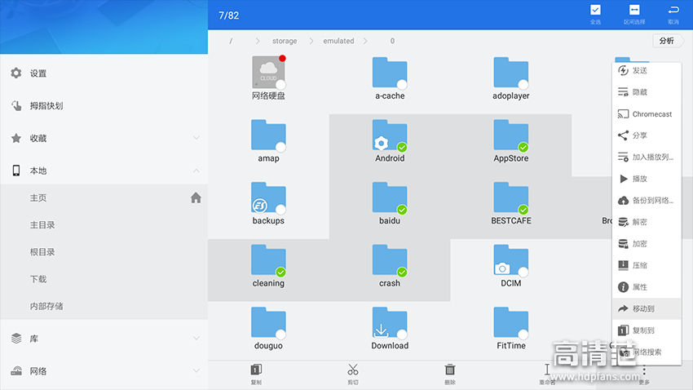Open 内部存储 in the sidebar

[104, 306]
